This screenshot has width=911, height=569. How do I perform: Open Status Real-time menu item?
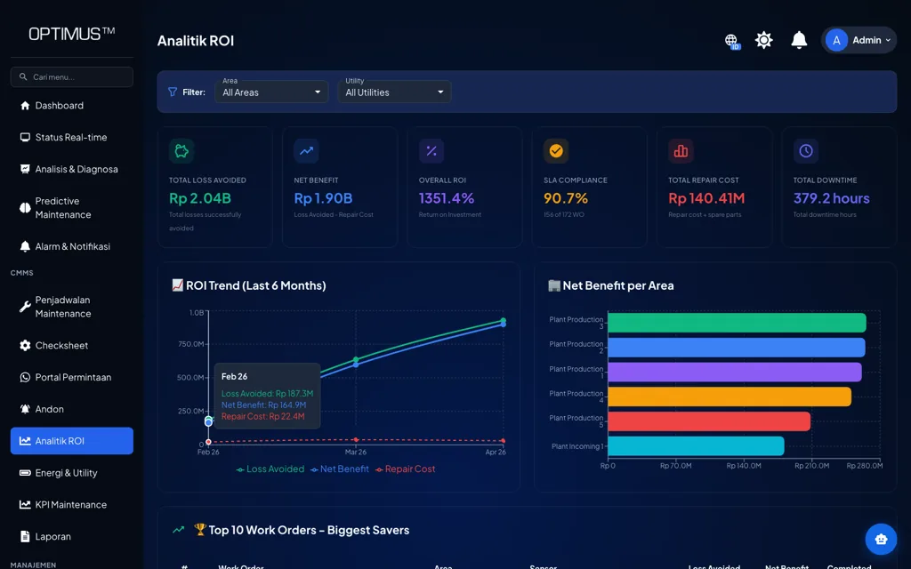coord(71,137)
